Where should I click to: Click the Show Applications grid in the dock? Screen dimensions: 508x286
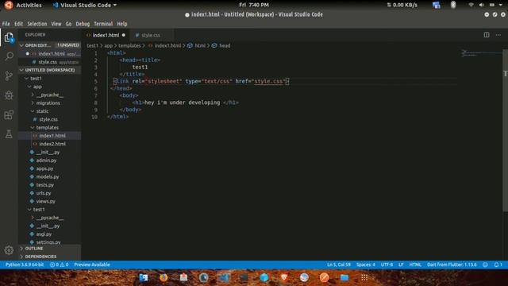[364, 277]
